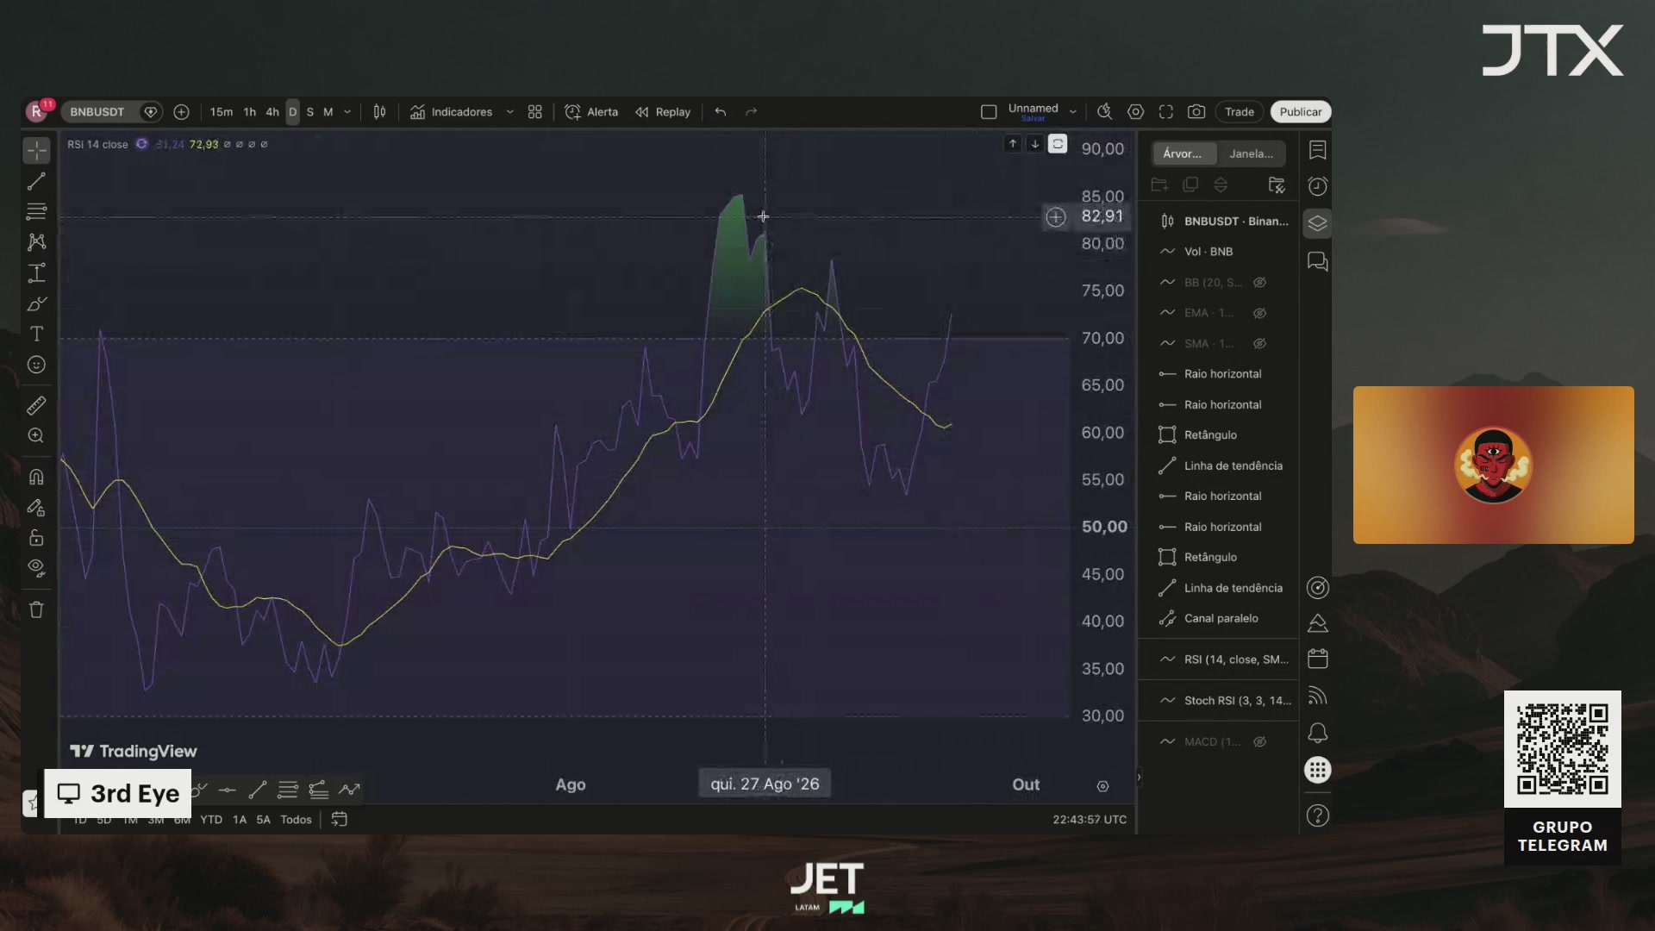Viewport: 1655px width, 931px height.
Task: Open the watchlist sidebar panel
Action: pyautogui.click(x=1318, y=151)
